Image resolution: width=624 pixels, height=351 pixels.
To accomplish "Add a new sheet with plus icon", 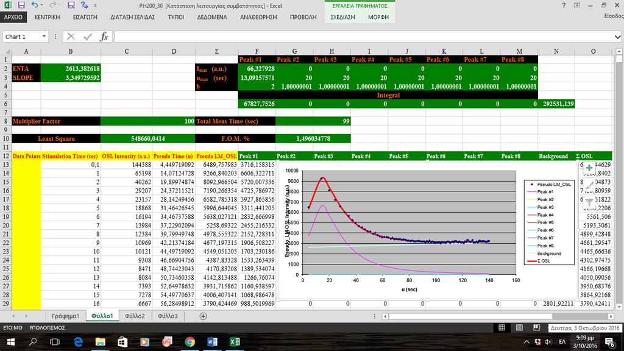I will [203, 316].
